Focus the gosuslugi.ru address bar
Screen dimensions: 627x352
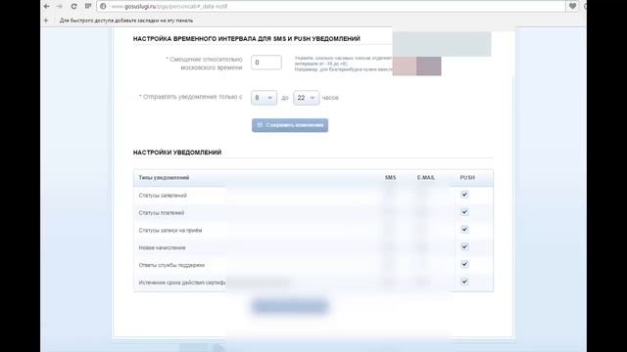[331, 7]
